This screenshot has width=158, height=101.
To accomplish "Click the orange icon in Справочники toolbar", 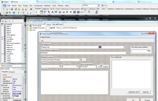I will tap(42, 40).
